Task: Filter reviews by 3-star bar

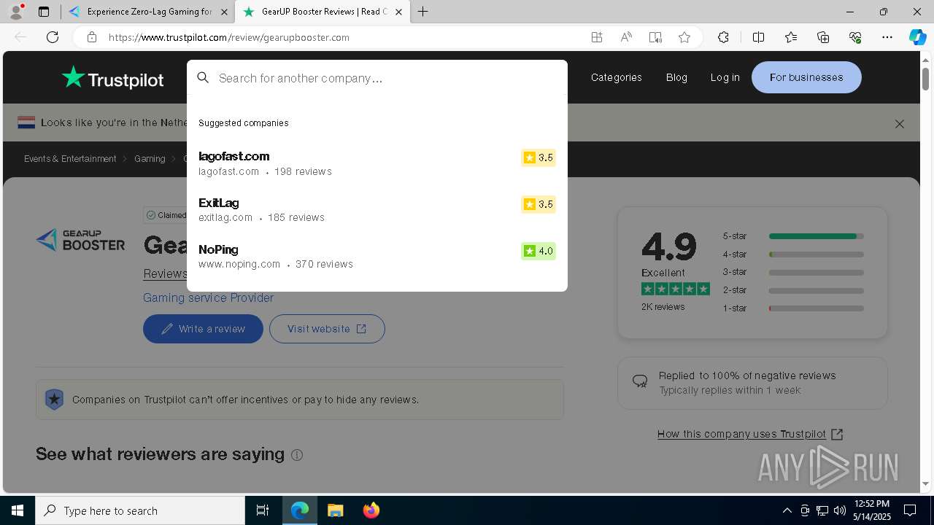Action: (793, 272)
